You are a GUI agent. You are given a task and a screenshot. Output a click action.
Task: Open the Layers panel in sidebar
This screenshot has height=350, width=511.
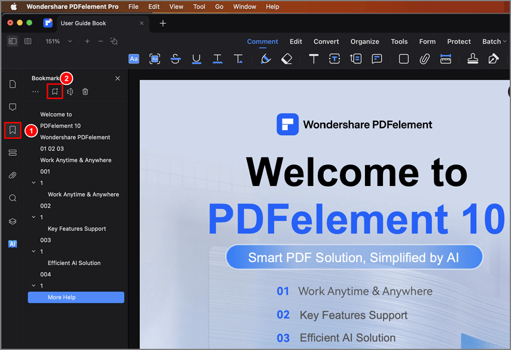pyautogui.click(x=13, y=221)
